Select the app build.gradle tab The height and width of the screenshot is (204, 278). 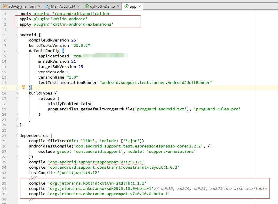tap(133, 6)
